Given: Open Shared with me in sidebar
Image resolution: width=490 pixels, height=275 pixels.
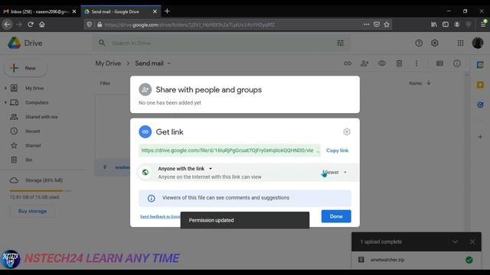Looking at the screenshot, I should point(41,117).
